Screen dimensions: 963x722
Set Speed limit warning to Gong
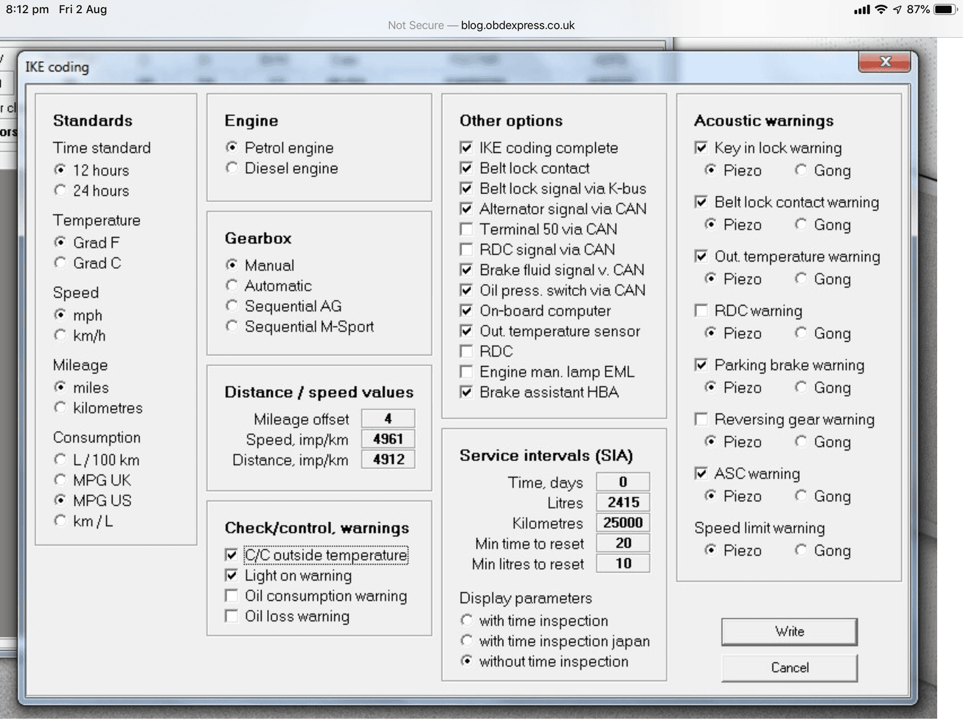click(x=800, y=550)
